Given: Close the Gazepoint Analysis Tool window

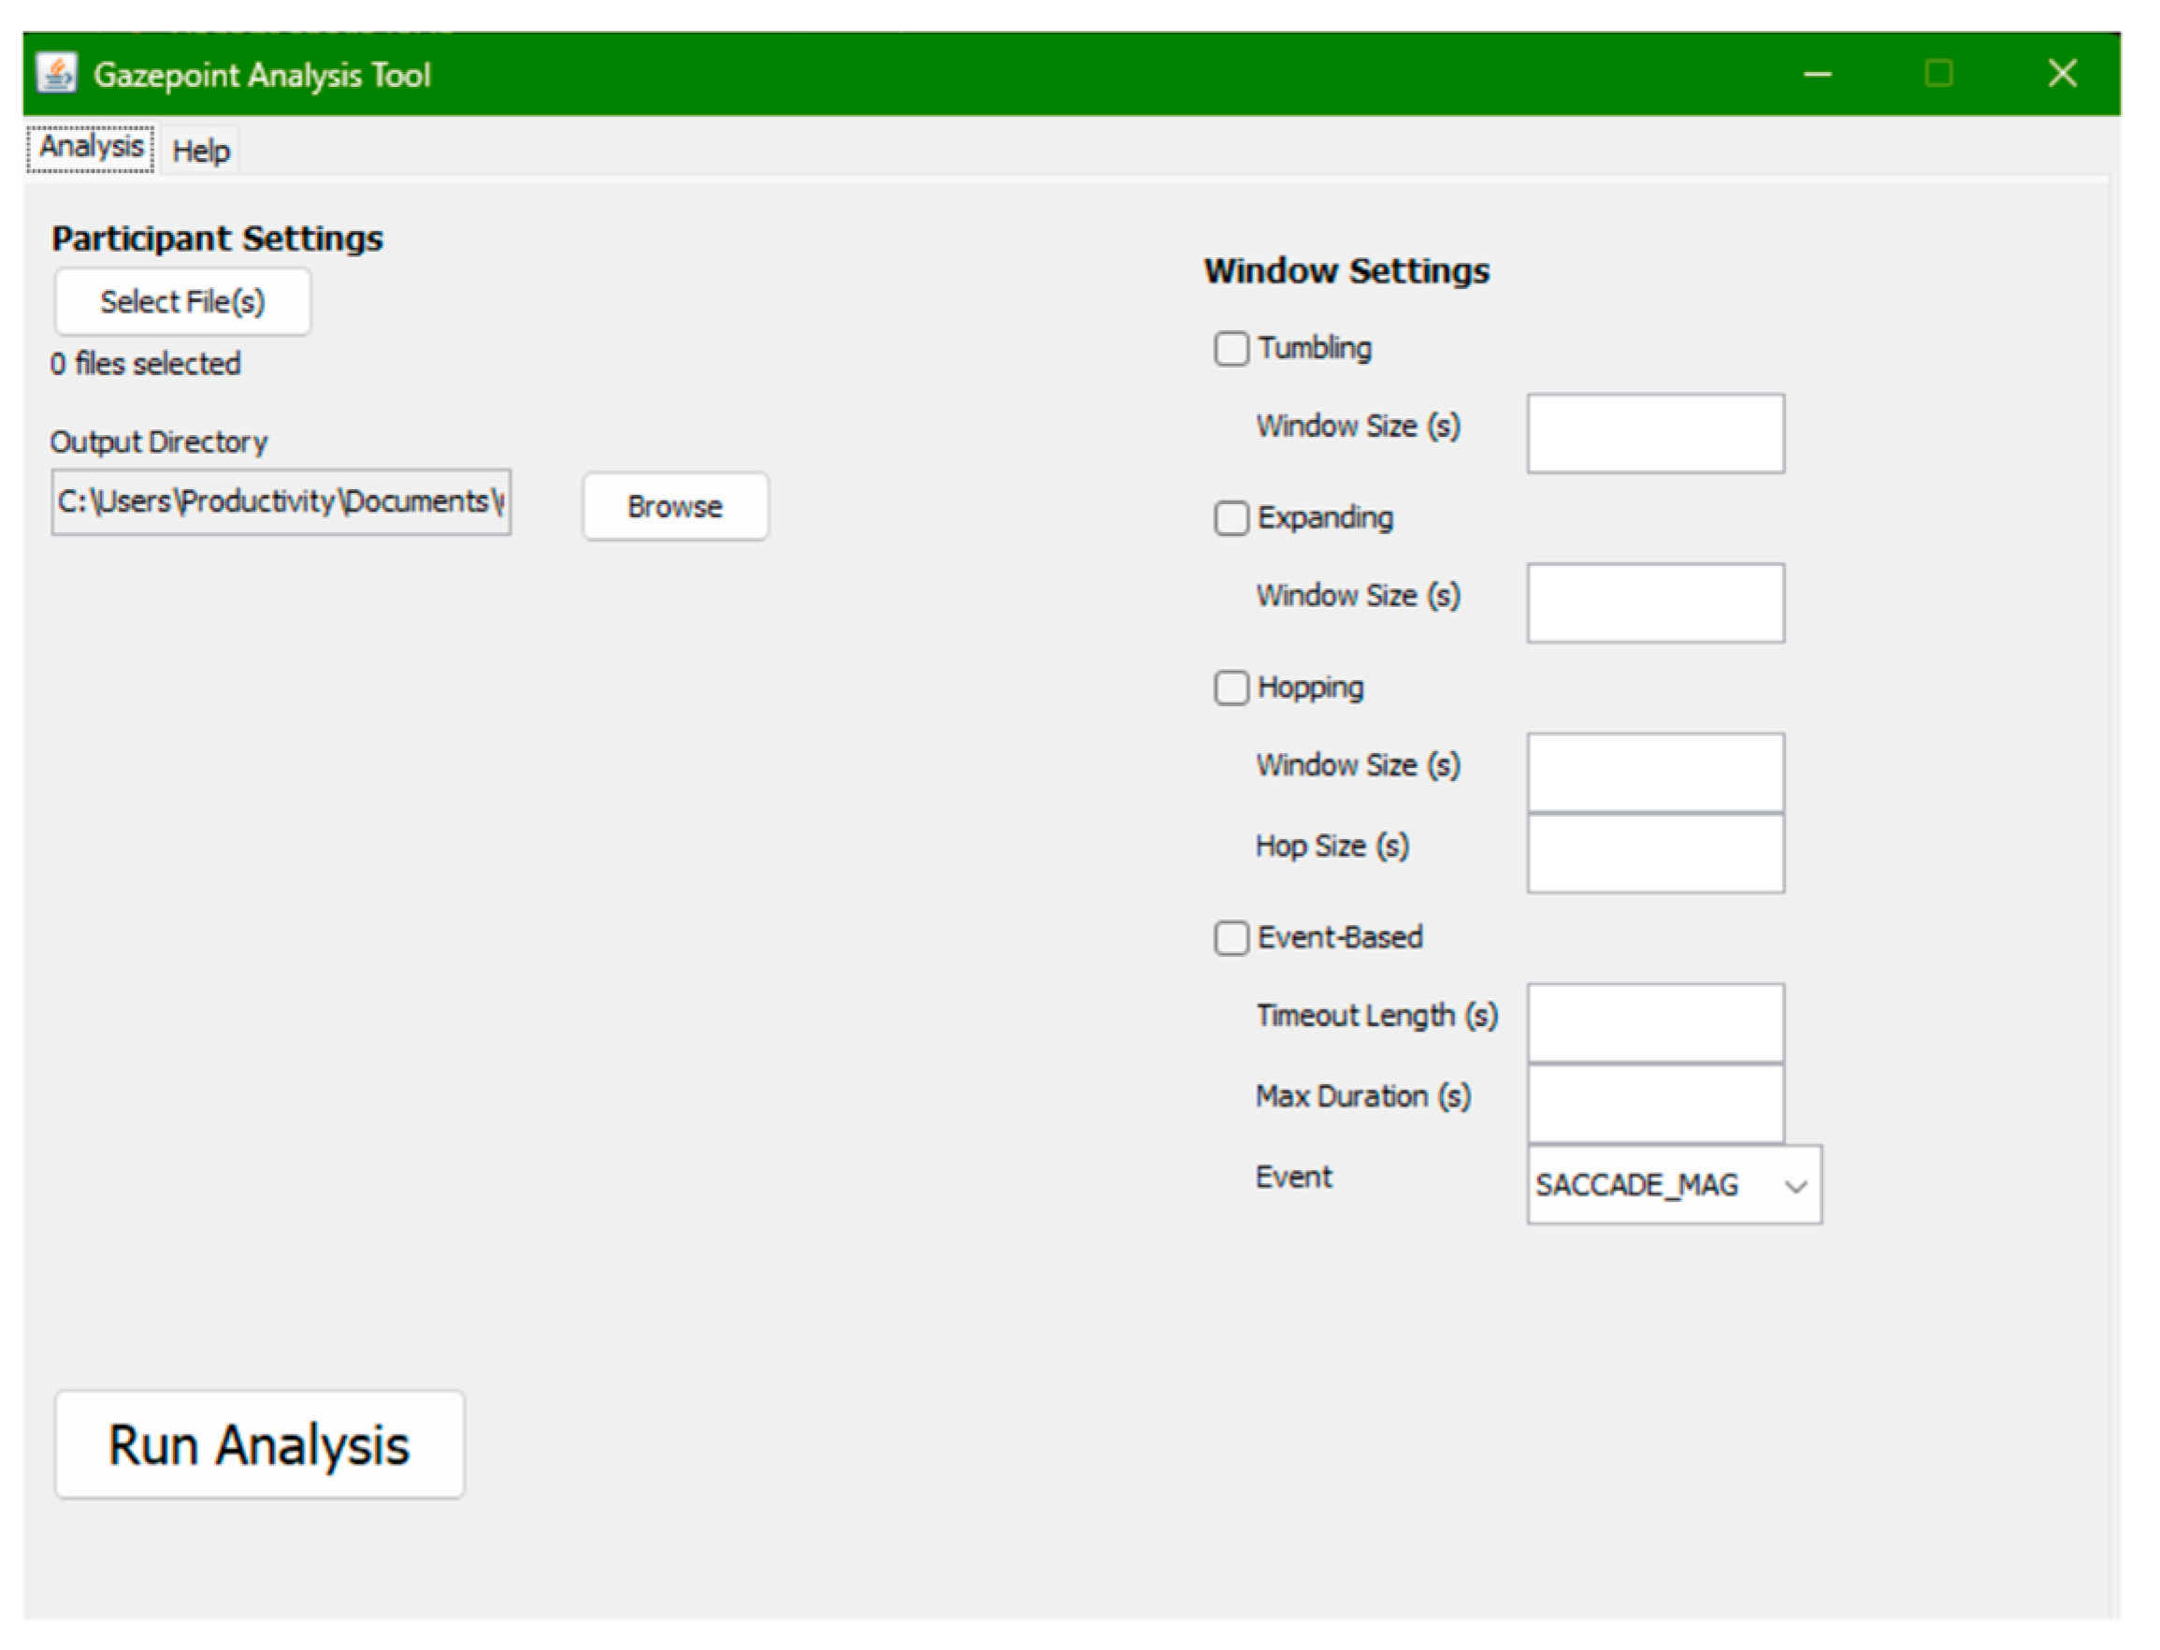Looking at the screenshot, I should point(2062,74).
